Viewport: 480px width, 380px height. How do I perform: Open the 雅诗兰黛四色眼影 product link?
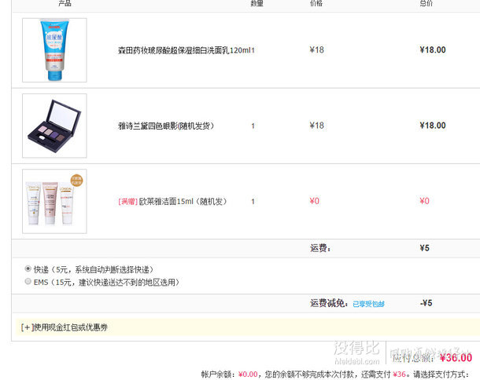tap(166, 126)
